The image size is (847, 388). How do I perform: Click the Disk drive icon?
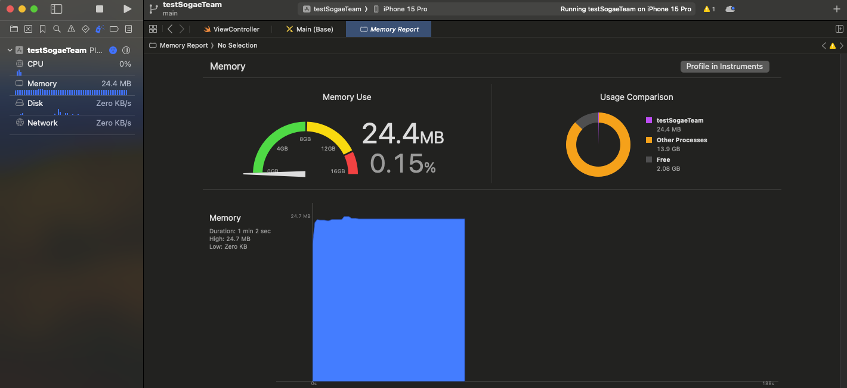point(20,103)
